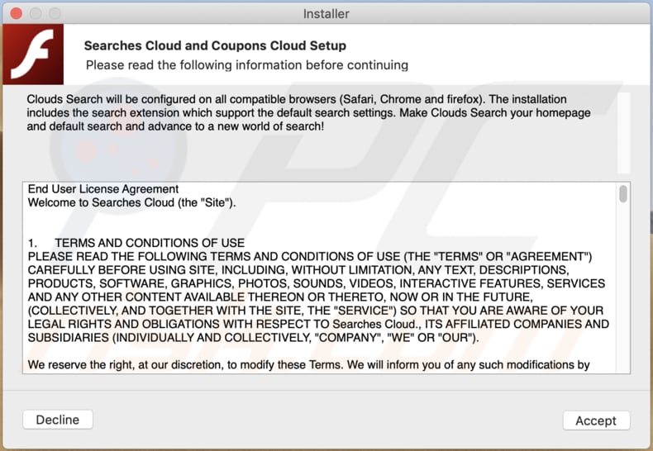653x451 pixels.
Task: Click the 'Clouds Search will be configured' description line
Action: point(297,99)
